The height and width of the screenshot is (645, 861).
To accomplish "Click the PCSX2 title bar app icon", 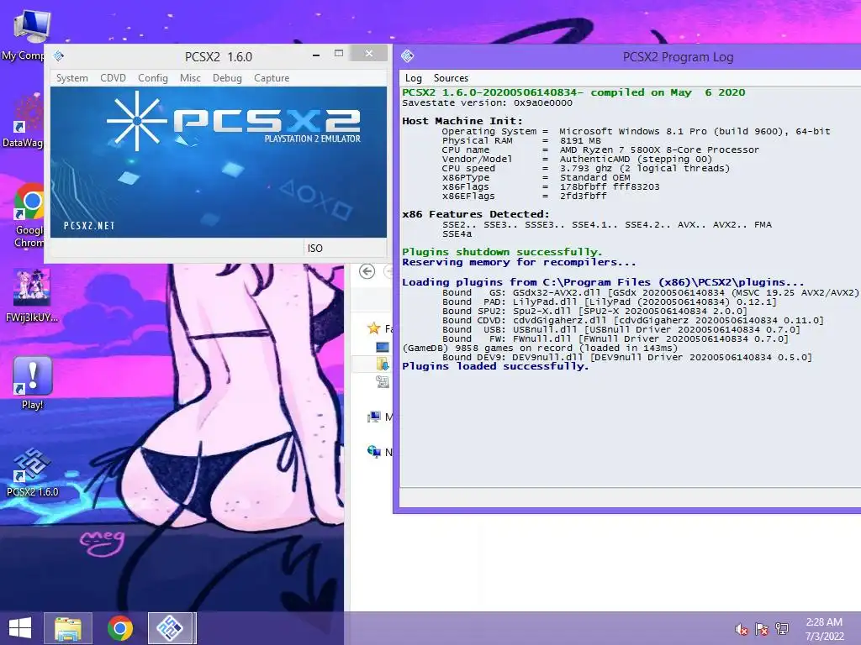I will [59, 56].
